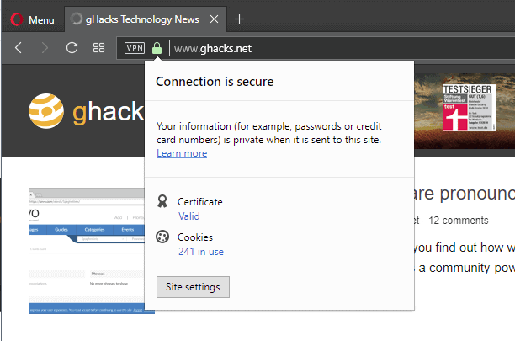Viewport: 515px width, 341px height.
Task: Click the red Opera logo icon
Action: pos(17,19)
